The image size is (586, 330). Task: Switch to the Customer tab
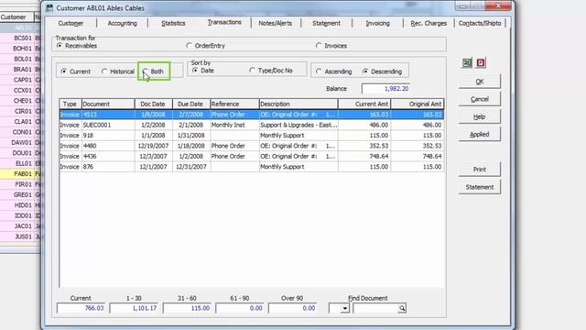point(71,23)
